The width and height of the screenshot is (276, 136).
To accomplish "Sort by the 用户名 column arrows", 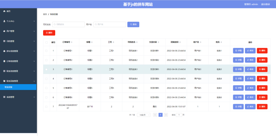I will pyautogui.click(x=201, y=42).
